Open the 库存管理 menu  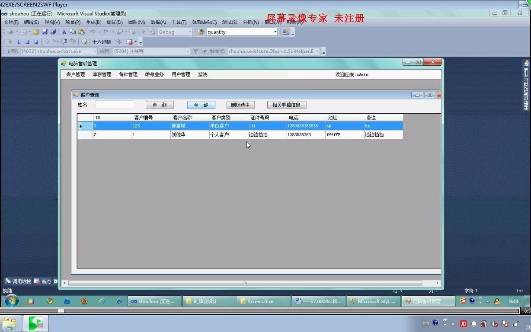[102, 74]
